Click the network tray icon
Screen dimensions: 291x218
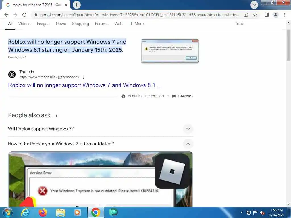(x=248, y=213)
